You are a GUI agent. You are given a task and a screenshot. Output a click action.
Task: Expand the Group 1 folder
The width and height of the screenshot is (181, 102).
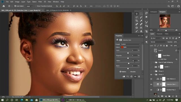click(x=154, y=71)
